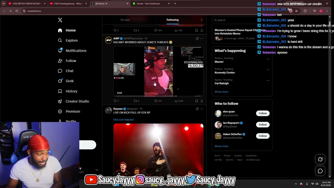Go to Home in the X sidebar
The height and width of the screenshot is (188, 334).
pos(67,30)
